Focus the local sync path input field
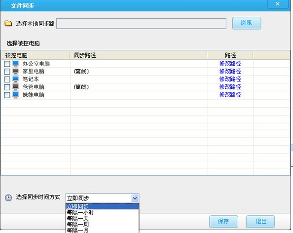 [141, 24]
